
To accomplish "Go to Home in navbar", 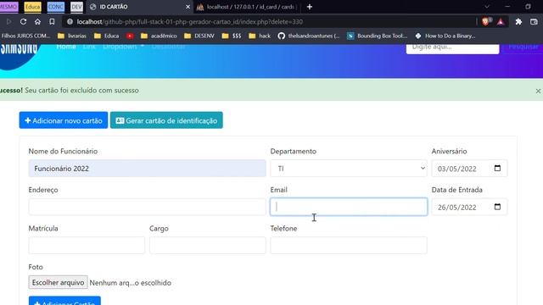I will (66, 47).
